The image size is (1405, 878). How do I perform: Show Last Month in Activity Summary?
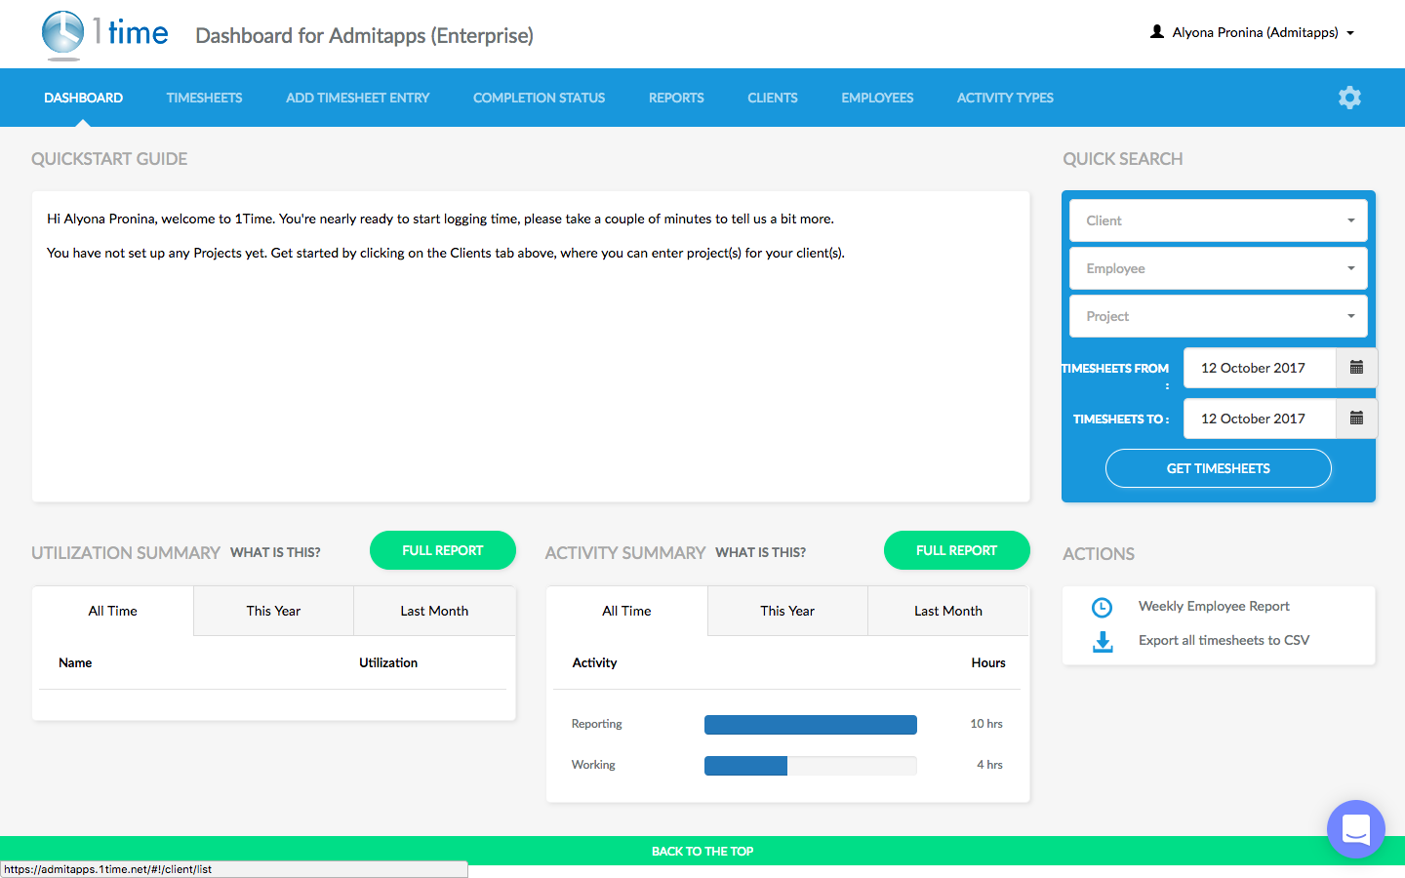tap(947, 611)
